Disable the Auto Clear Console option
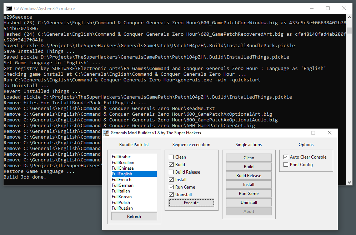356x235 pixels. point(286,157)
